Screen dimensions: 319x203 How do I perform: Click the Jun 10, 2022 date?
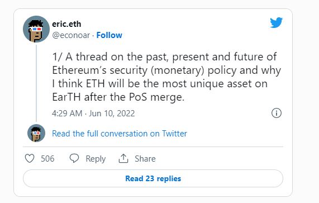[112, 114]
